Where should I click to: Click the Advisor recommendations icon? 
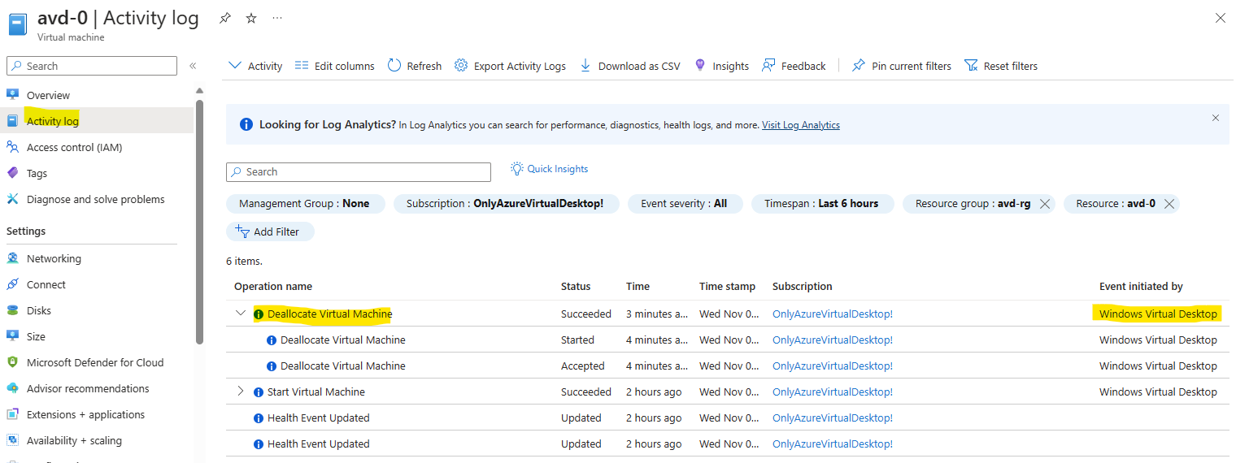12,388
